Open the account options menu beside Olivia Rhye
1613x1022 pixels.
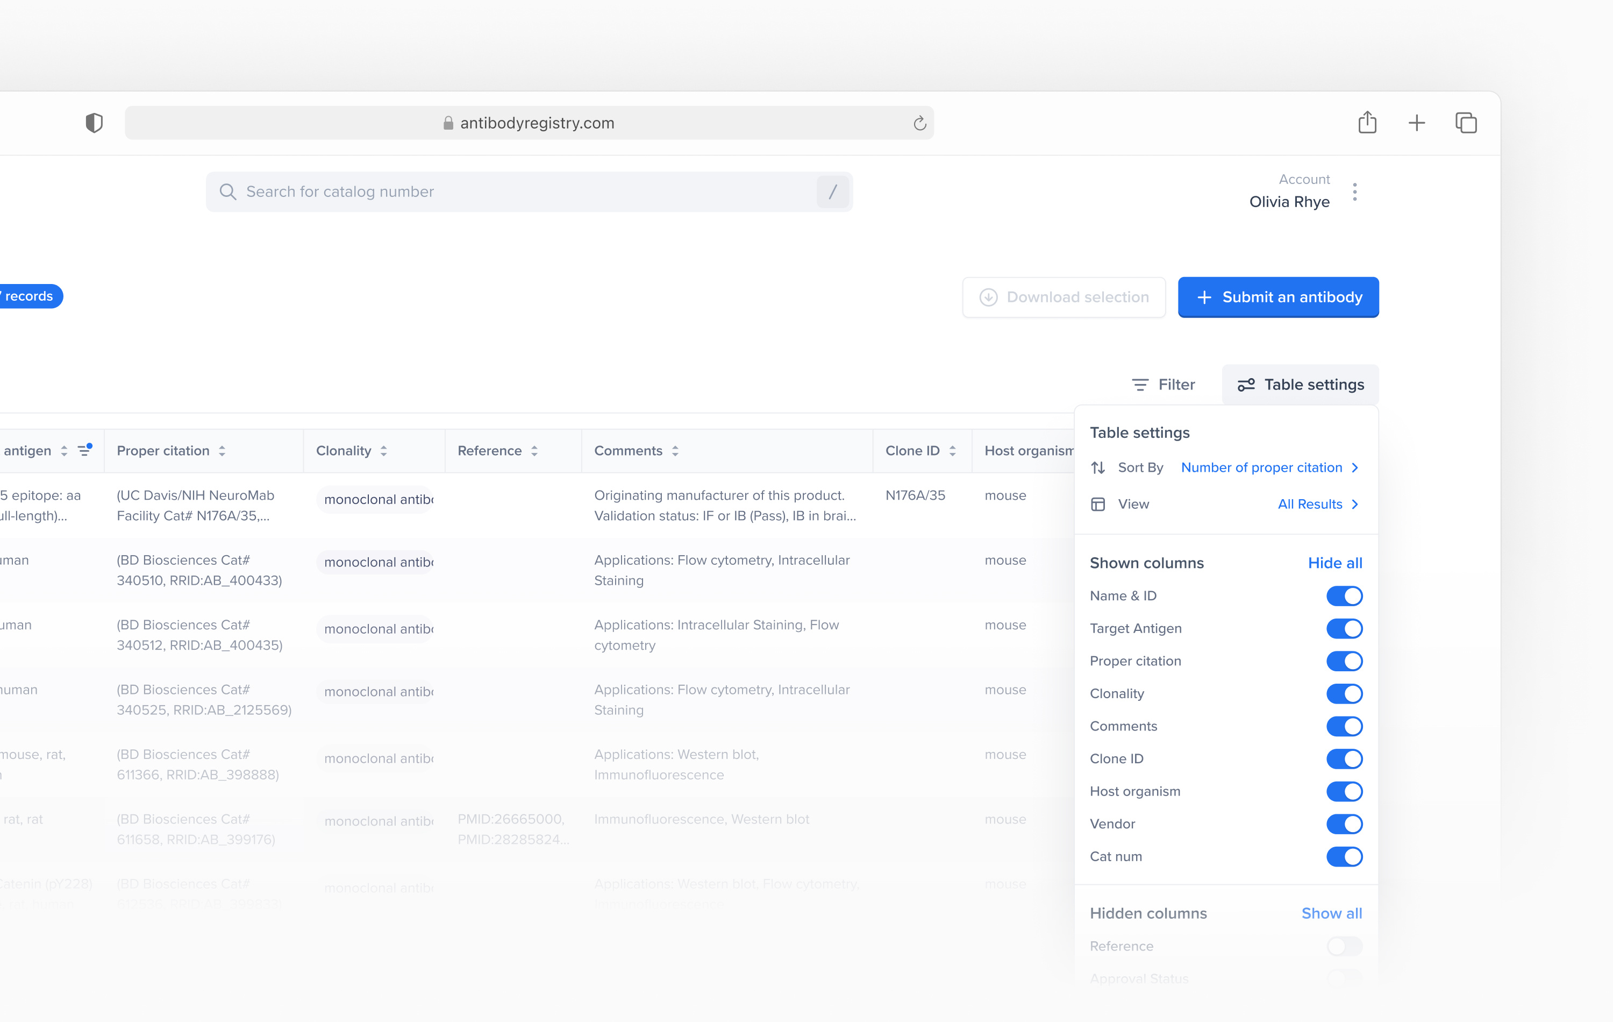point(1354,193)
